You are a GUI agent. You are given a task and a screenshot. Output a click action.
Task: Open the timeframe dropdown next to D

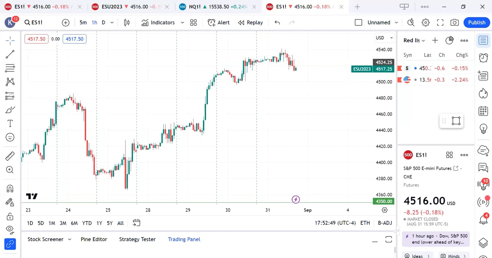(111, 22)
